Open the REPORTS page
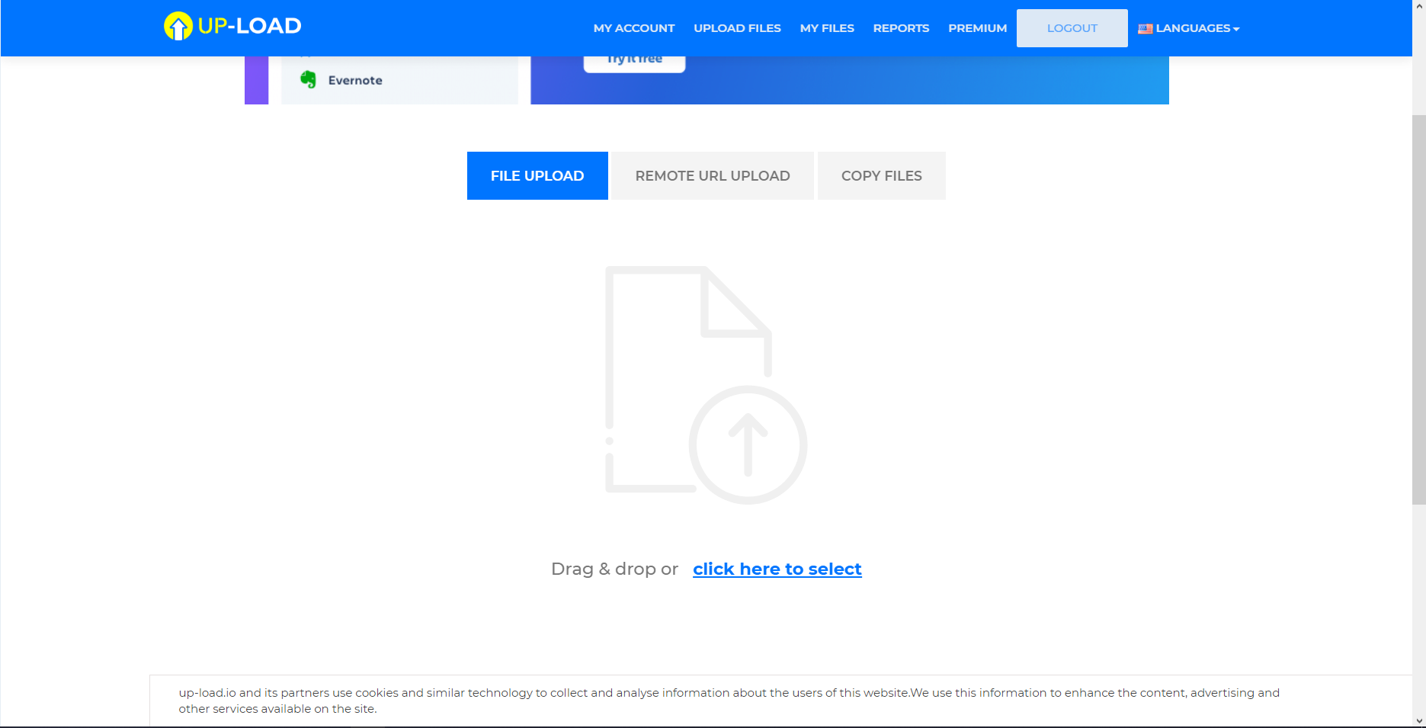Image resolution: width=1426 pixels, height=728 pixels. click(901, 28)
